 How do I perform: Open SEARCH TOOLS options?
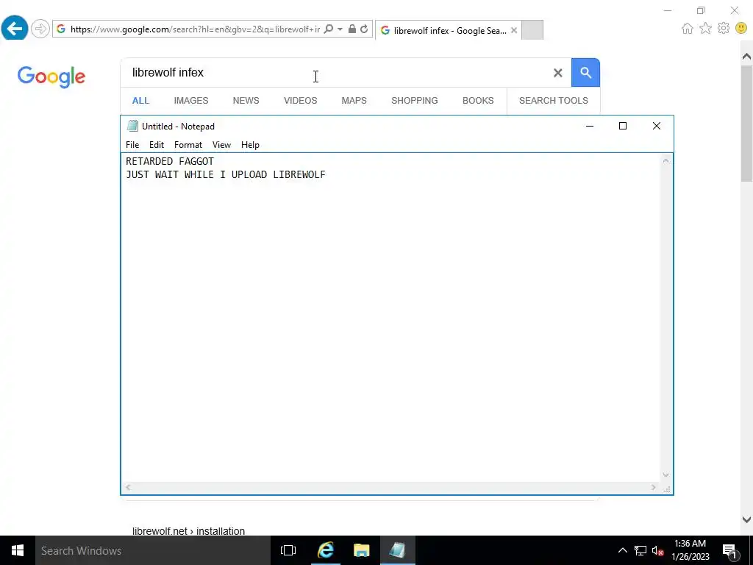click(x=553, y=100)
